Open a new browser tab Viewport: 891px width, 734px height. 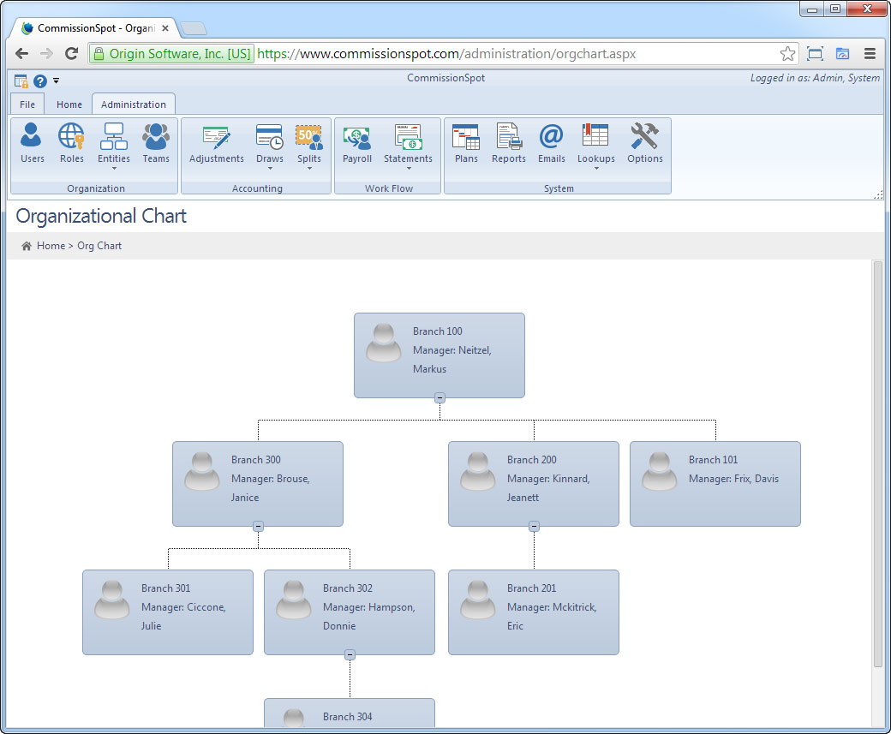194,28
